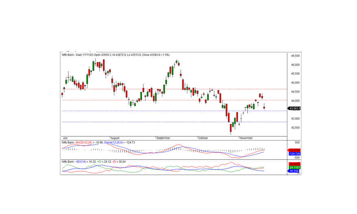Click the 'September' month label on time axis

point(163,138)
